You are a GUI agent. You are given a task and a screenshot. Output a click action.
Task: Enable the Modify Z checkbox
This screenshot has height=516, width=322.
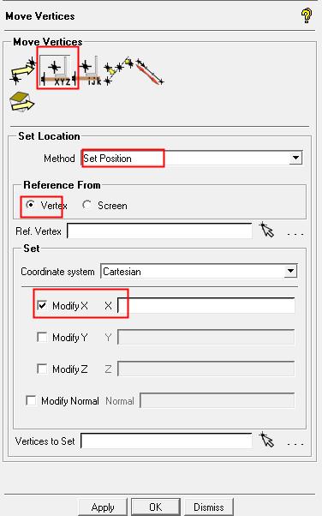[x=42, y=369]
